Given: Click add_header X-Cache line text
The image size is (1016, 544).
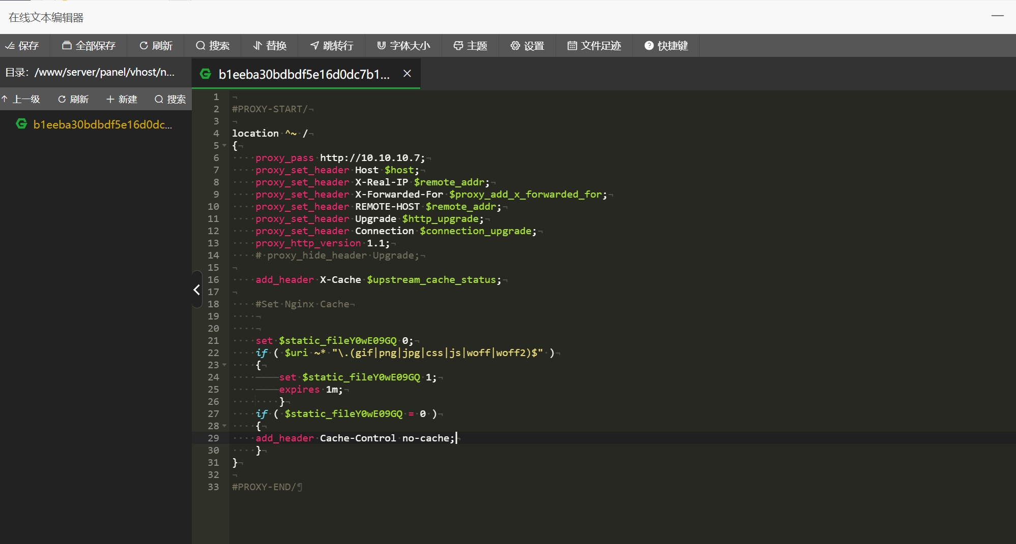Looking at the screenshot, I should click(x=378, y=280).
